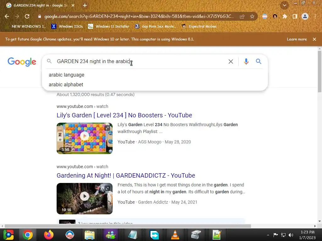
Task: Click the striped flag extension icon
Action: pyautogui.click(x=265, y=16)
